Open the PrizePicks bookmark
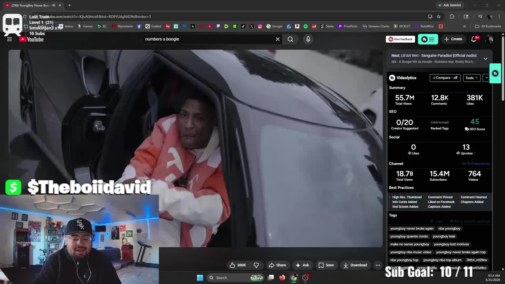 [348, 26]
